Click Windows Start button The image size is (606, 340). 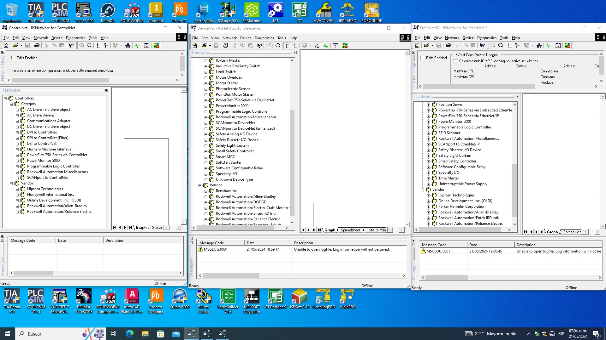pyautogui.click(x=8, y=334)
